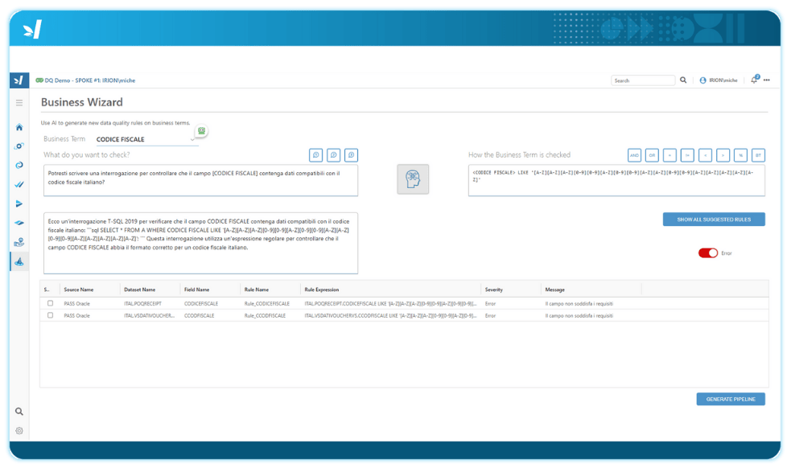Click the middle chat bubble prompt icon
The image size is (791, 468).
(333, 155)
